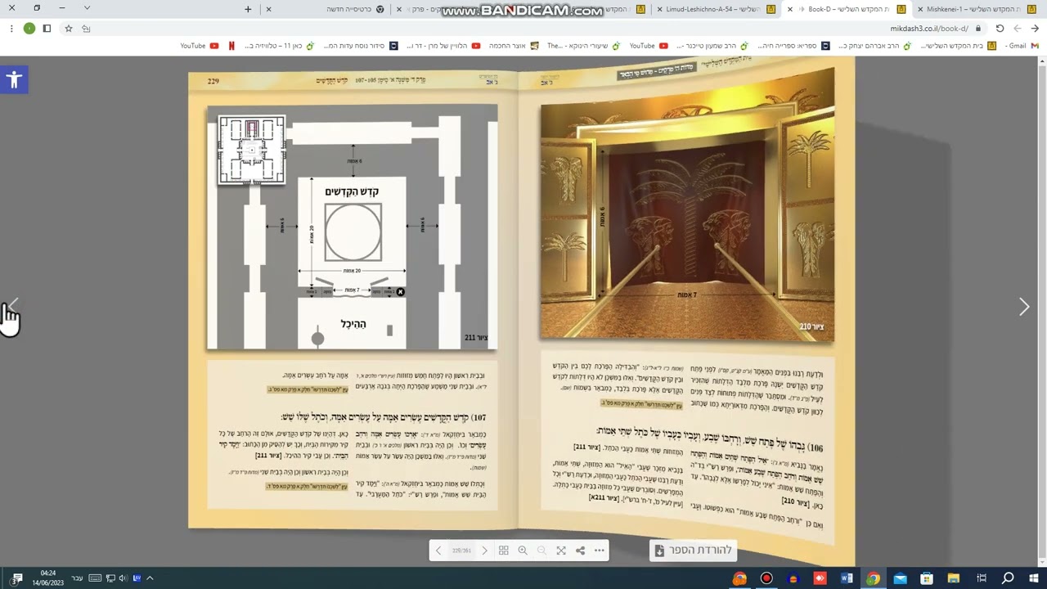Open volume control in system tray
The width and height of the screenshot is (1047, 589).
coord(124,578)
